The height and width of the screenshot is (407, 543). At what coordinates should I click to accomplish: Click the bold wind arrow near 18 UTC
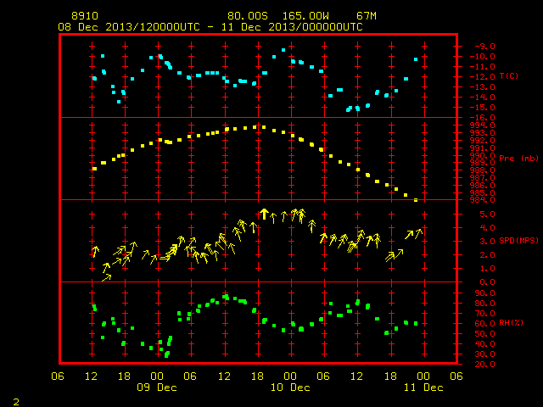coord(265,214)
